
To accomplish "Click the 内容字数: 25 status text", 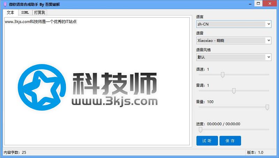I will 15,152.
